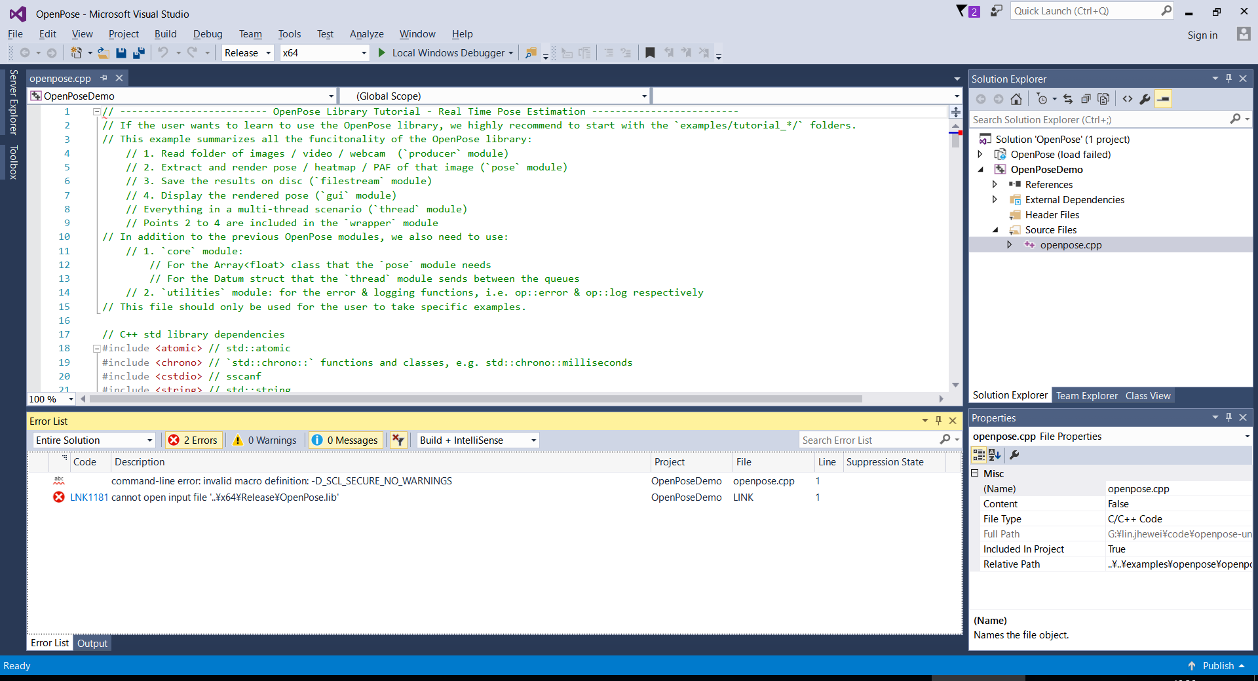The image size is (1258, 681).
Task: Open the Build menu
Action: tap(165, 34)
